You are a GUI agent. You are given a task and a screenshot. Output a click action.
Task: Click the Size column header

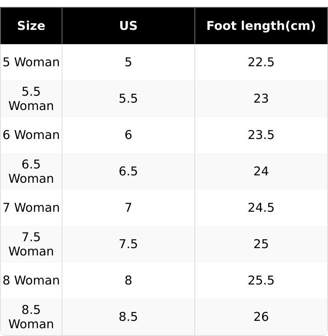[31, 26]
